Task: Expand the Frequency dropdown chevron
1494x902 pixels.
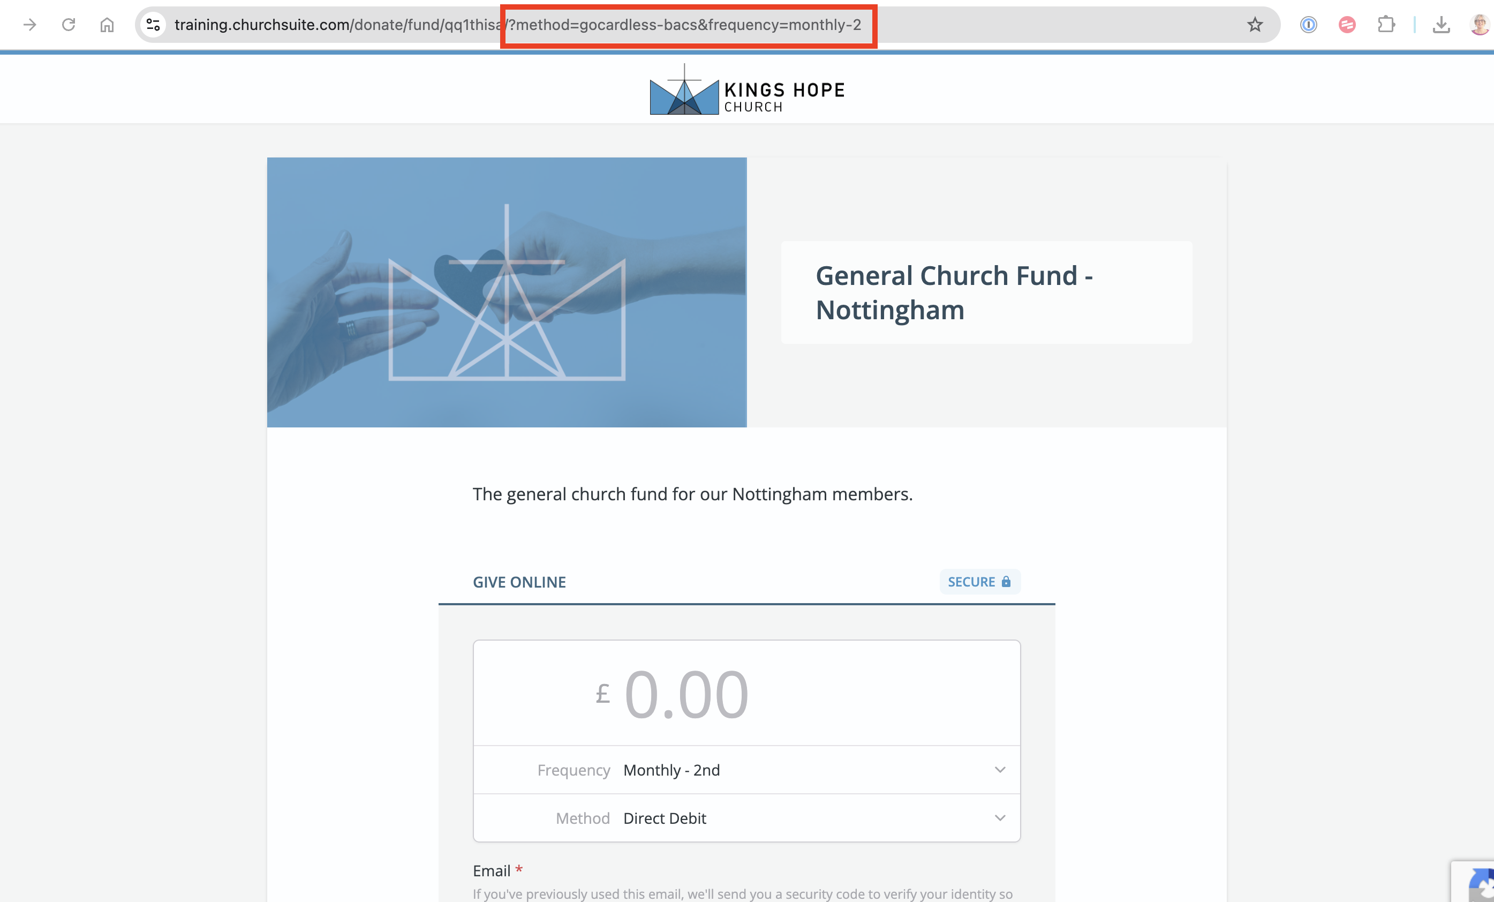Action: [1000, 770]
